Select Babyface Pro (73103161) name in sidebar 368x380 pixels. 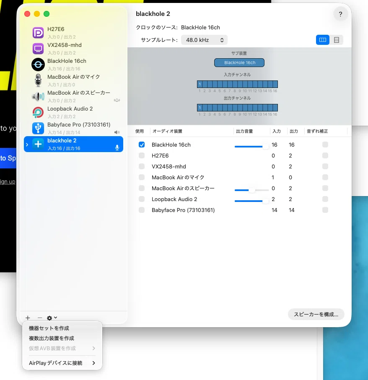pos(79,124)
